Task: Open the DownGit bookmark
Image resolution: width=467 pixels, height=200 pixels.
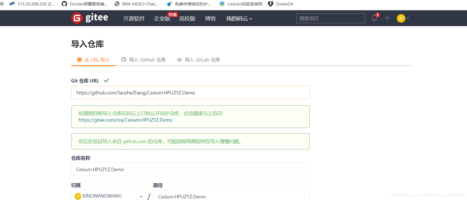Action: click(x=281, y=4)
